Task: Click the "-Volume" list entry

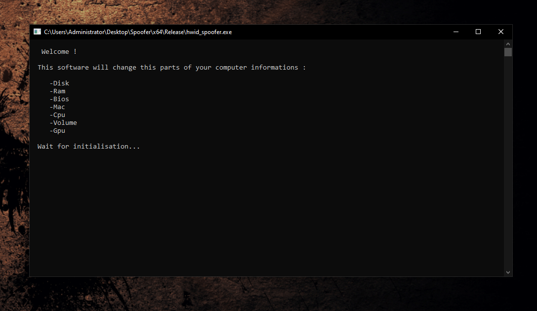Action: tap(63, 122)
